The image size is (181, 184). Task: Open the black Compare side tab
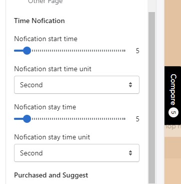coord(173,95)
